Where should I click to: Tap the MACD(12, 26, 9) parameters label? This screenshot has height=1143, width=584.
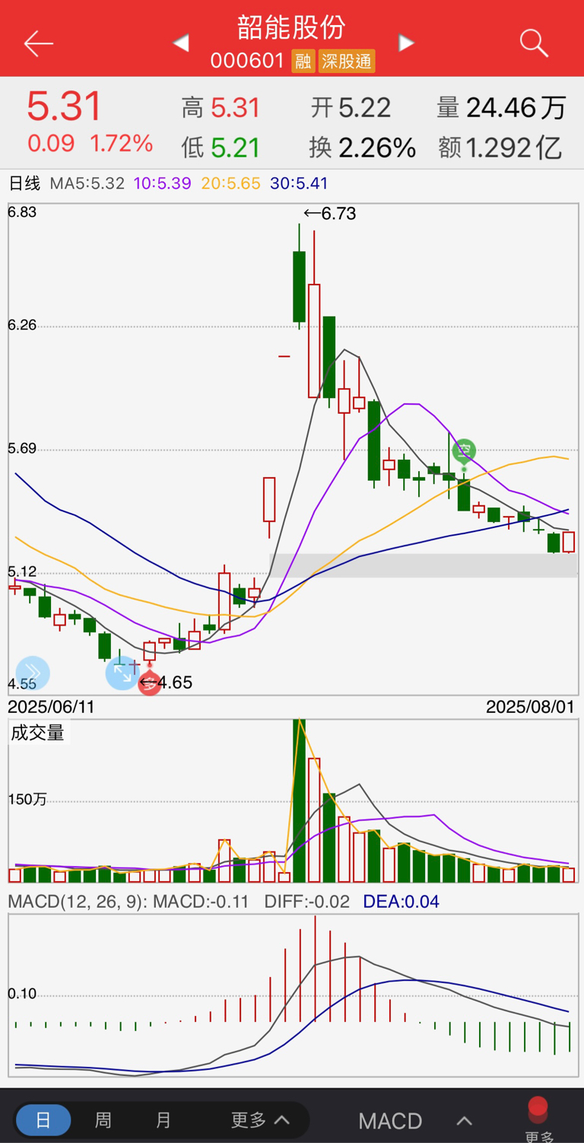77,902
